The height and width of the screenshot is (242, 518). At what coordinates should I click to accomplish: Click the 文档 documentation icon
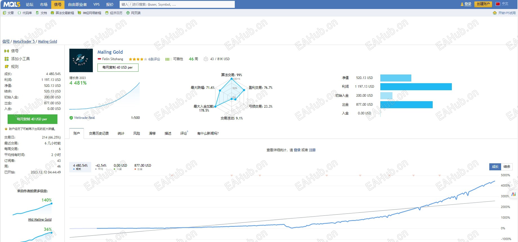(x=37, y=13)
